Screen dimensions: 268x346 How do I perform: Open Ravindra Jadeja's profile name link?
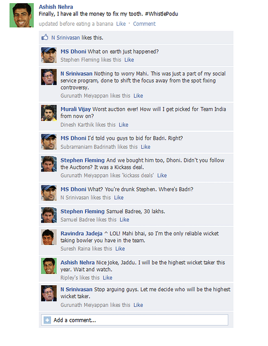point(81,234)
